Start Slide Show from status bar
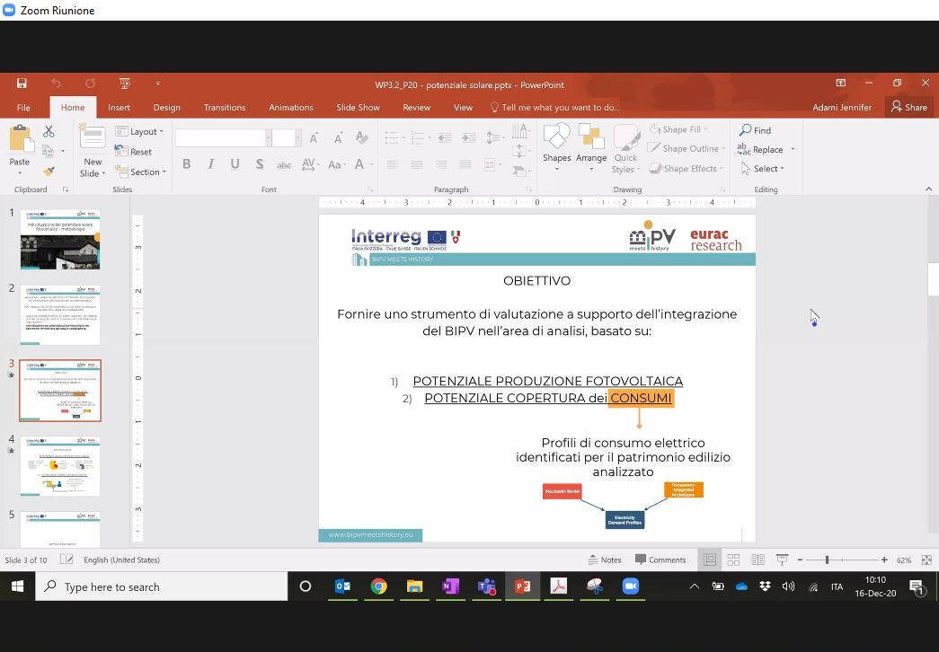This screenshot has height=652, width=939. coord(782,559)
